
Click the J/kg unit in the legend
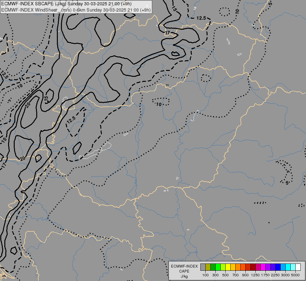point(184,276)
